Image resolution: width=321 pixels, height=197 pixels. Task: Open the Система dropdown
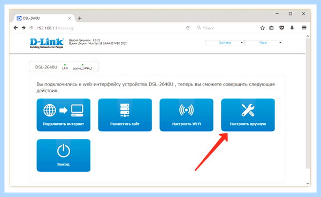click(225, 43)
